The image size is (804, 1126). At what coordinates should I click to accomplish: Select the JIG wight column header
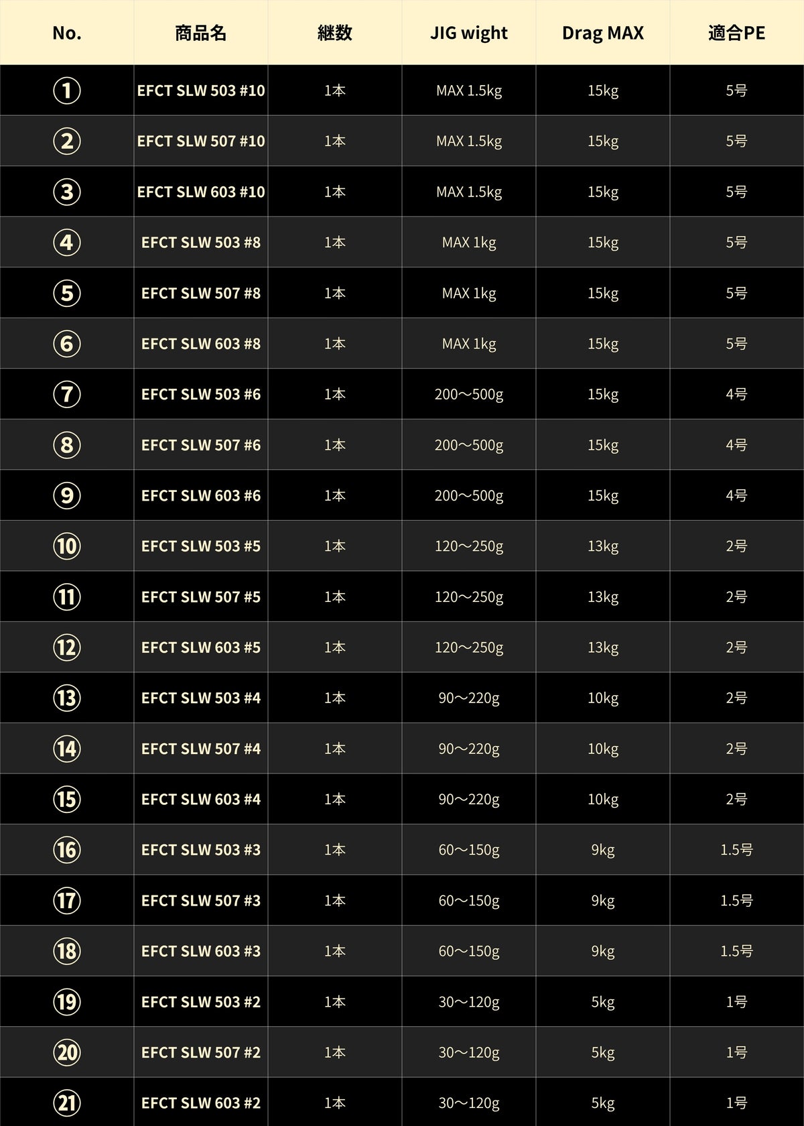pyautogui.click(x=469, y=33)
